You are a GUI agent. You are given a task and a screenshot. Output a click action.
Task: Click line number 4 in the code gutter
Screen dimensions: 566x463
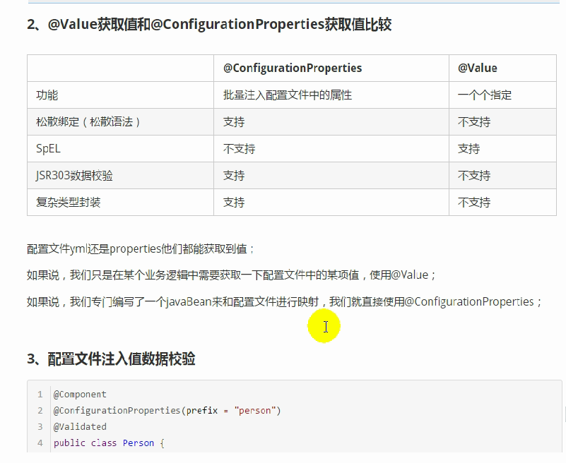[x=40, y=443]
